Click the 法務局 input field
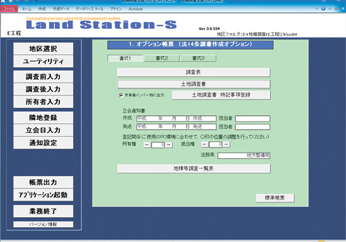 point(243,156)
